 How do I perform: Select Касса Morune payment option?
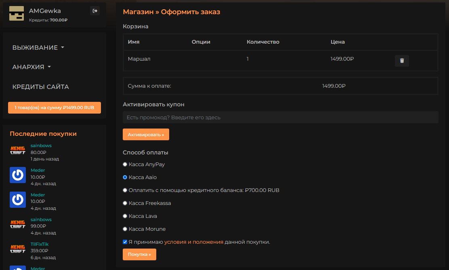coord(125,229)
